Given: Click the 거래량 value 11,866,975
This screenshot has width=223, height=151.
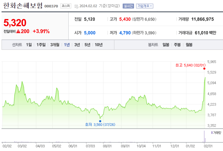Looking at the screenshot, I should coord(202,19).
